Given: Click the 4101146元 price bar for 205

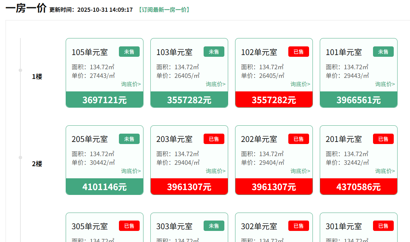Looking at the screenshot, I should tap(104, 187).
